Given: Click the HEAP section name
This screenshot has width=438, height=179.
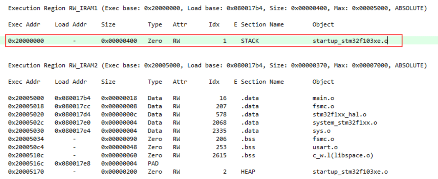Looking at the screenshot, I should click(x=248, y=172).
